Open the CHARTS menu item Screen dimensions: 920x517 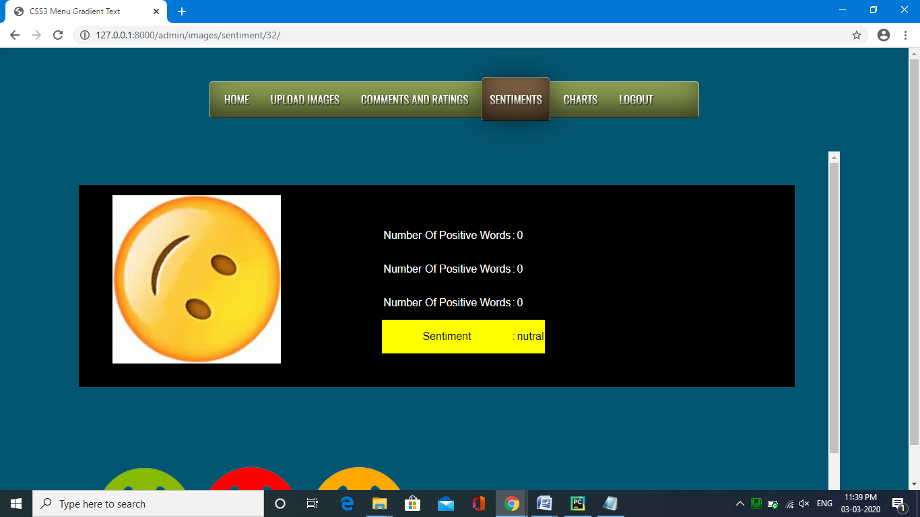point(581,100)
